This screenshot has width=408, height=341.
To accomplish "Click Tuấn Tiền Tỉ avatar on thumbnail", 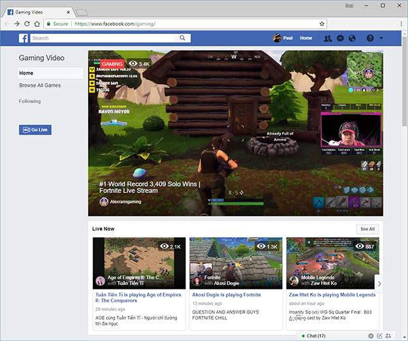I will [x=100, y=281].
